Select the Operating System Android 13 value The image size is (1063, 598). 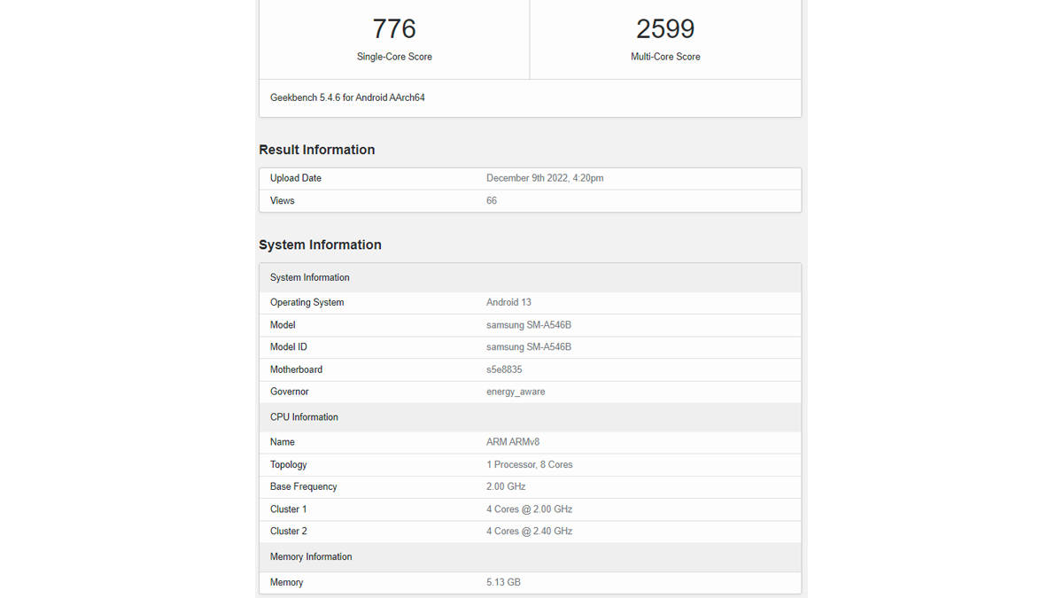(x=508, y=302)
